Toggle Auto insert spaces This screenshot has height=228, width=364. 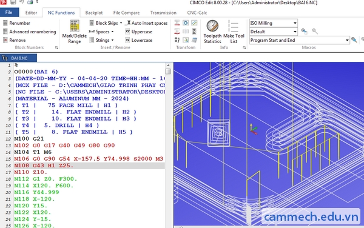coord(146,23)
